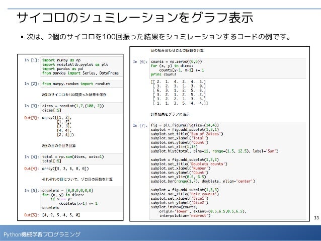Click the matrix row '[[ 2. 1. 4. 2. 4. 3.]'
321x241 pixels.
(178, 82)
